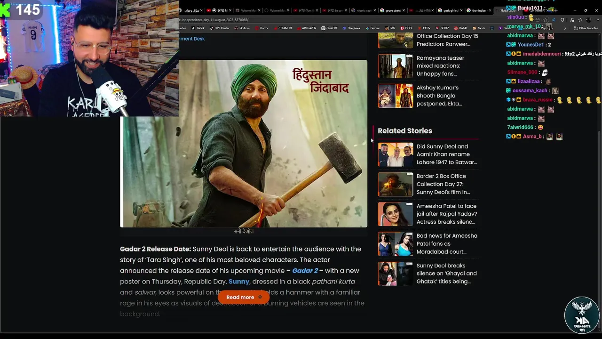Open the DeepSeek bookmark
Image resolution: width=602 pixels, height=339 pixels.
(351, 28)
